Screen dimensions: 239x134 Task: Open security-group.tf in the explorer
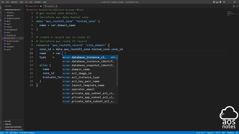[13, 41]
